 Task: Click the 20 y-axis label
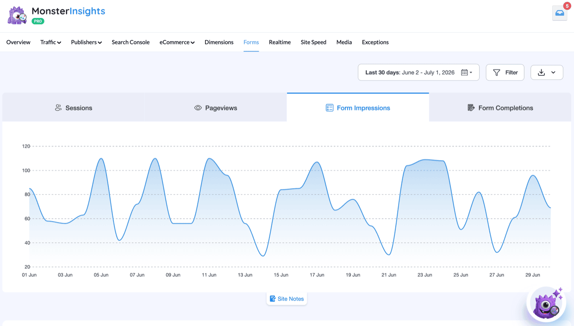[x=27, y=267]
